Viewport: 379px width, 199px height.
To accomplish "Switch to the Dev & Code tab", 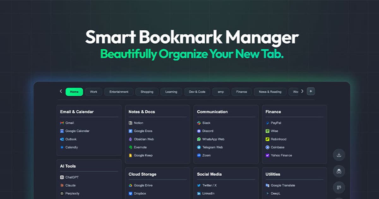I will pyautogui.click(x=197, y=92).
